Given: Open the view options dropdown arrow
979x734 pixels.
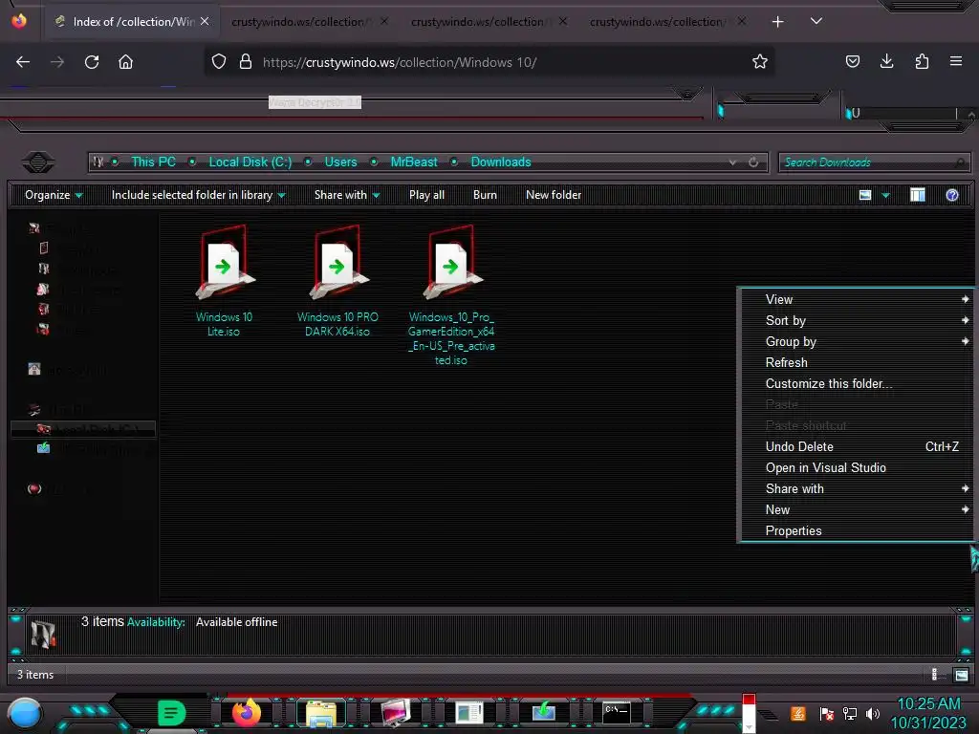Looking at the screenshot, I should click(885, 195).
